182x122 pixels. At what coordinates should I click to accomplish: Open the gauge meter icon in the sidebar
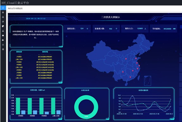[3, 40]
